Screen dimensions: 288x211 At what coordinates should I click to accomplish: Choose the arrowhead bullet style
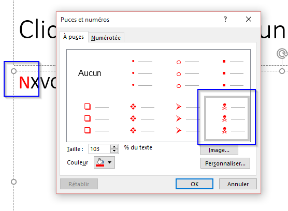point(188,118)
